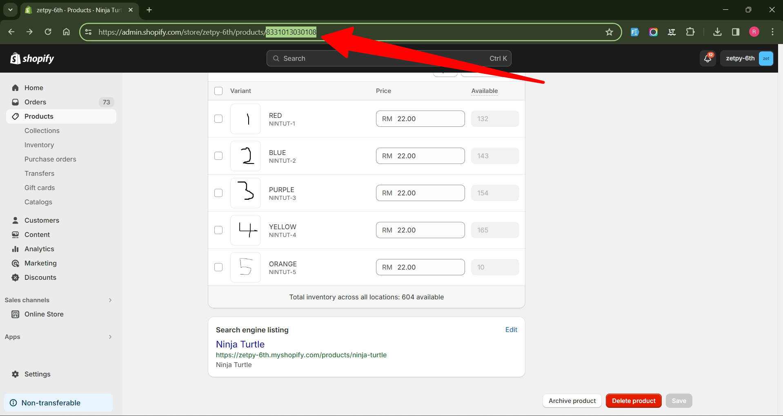Click the ninja-turtle myshopify URL
This screenshot has width=783, height=416.
301,355
